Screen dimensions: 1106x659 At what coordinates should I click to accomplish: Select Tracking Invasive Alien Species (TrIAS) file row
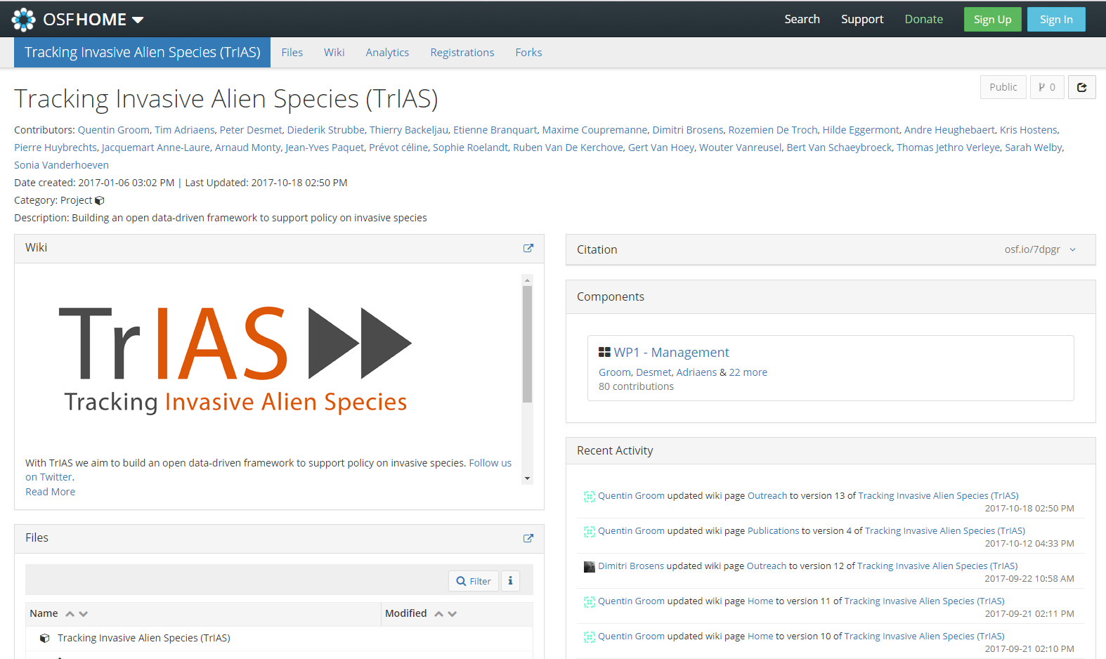tap(279, 638)
